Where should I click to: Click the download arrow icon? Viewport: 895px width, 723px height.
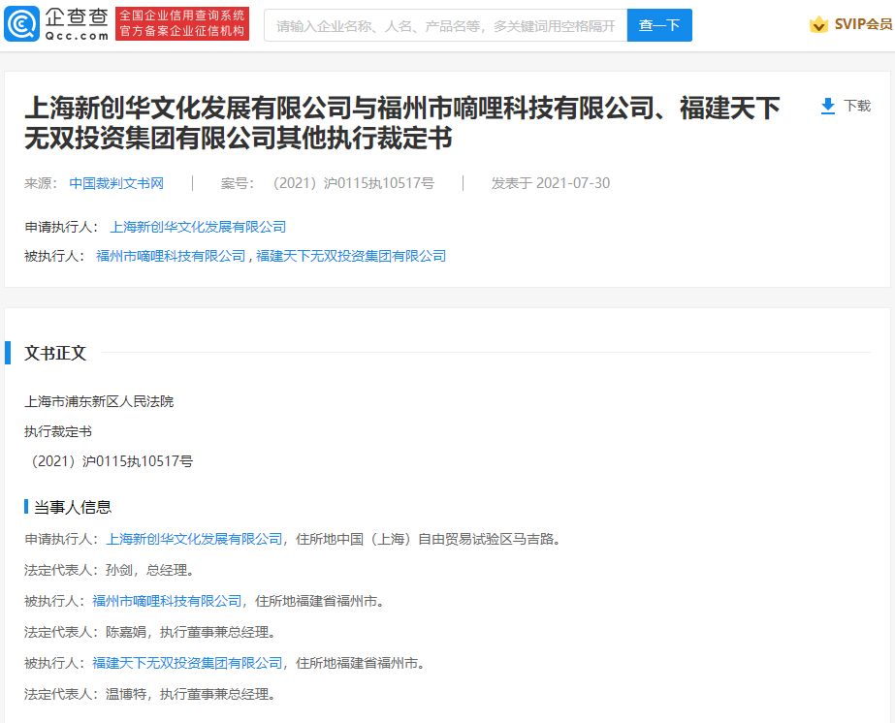pyautogui.click(x=828, y=107)
